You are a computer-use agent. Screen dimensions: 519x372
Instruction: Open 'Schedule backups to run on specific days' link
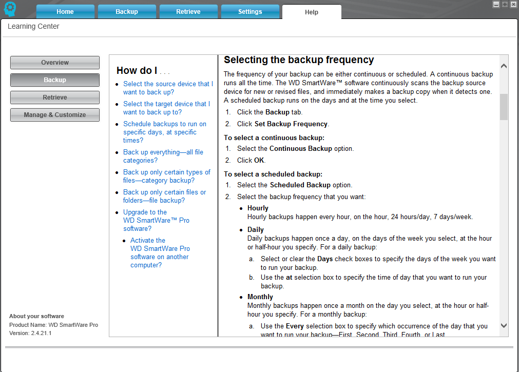pyautogui.click(x=164, y=132)
